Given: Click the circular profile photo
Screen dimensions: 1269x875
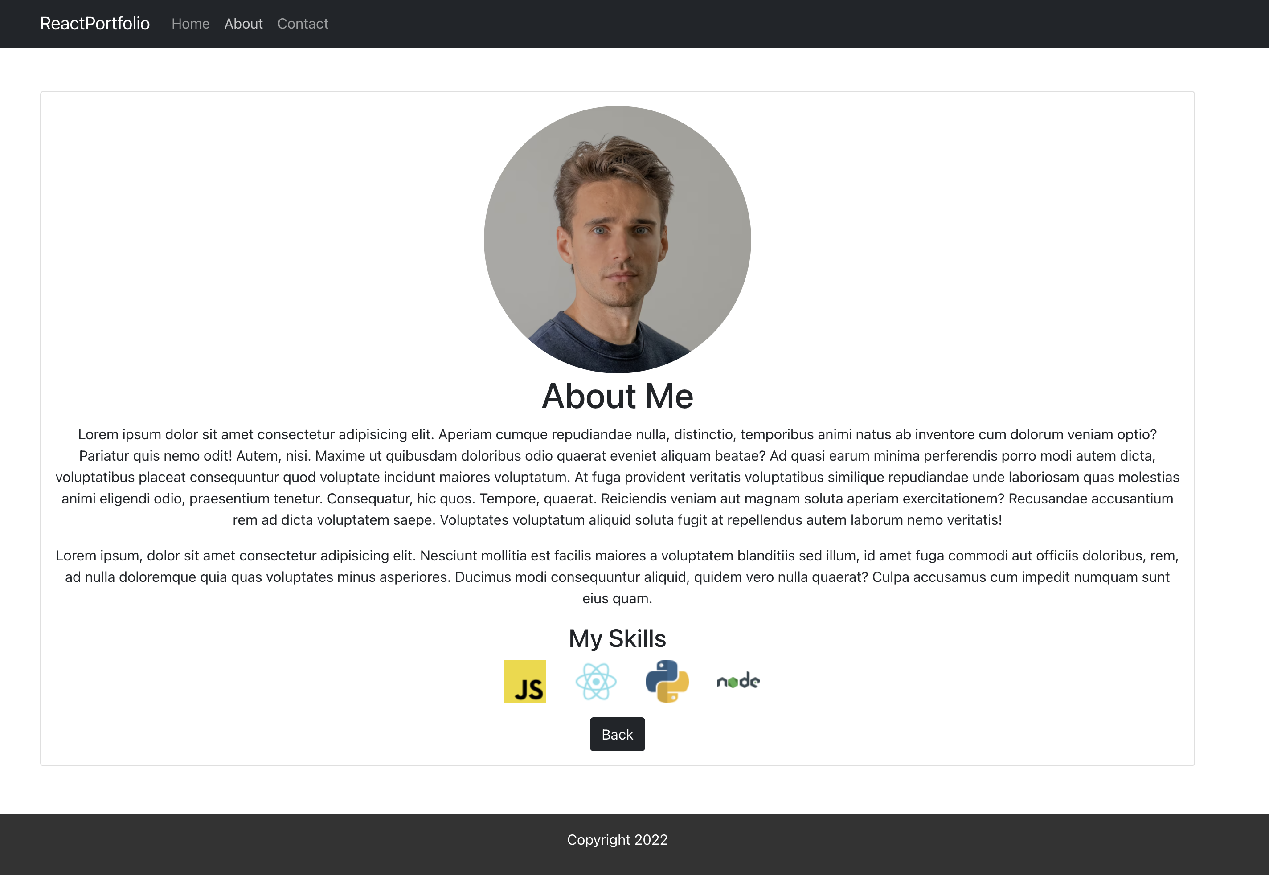Looking at the screenshot, I should (x=617, y=240).
